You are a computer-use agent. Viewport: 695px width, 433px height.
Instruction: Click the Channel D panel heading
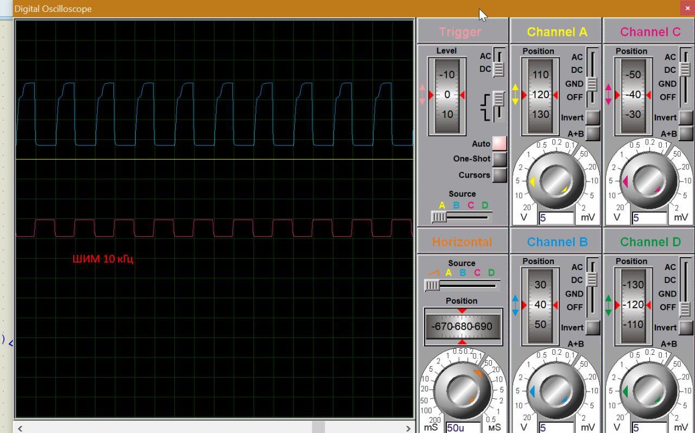pos(650,242)
